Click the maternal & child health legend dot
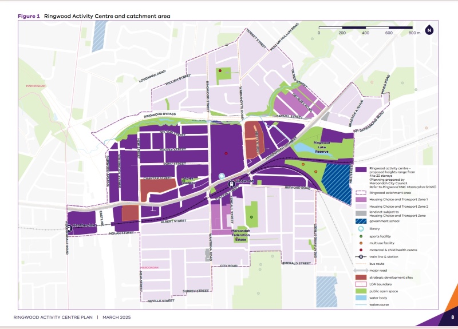This screenshot has width=458, height=329. tap(361, 250)
